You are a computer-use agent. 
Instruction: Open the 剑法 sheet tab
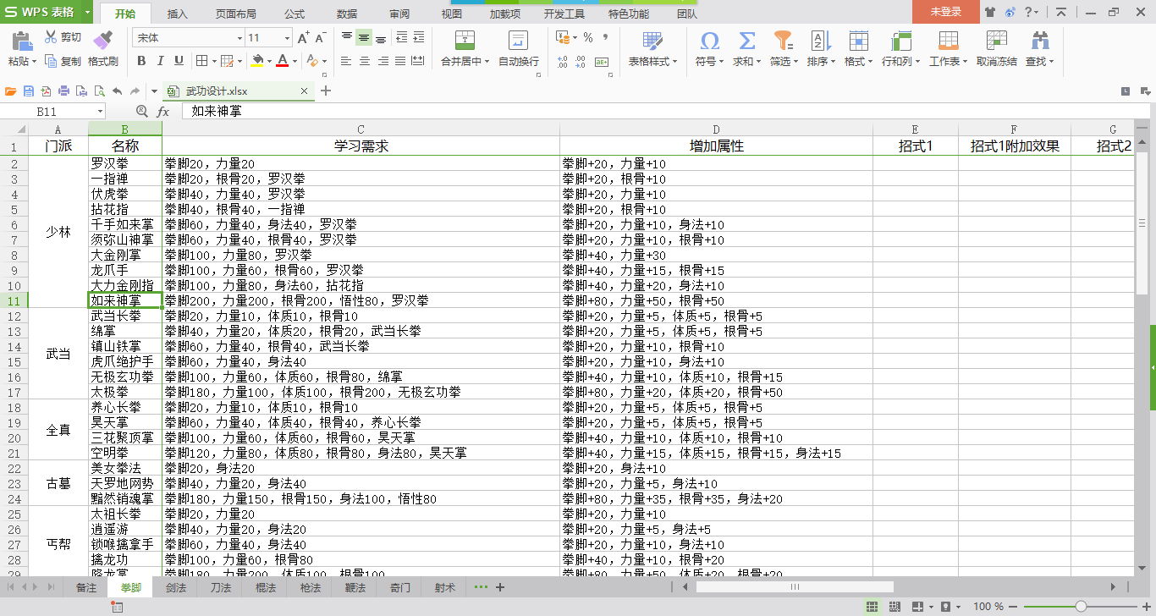176,587
